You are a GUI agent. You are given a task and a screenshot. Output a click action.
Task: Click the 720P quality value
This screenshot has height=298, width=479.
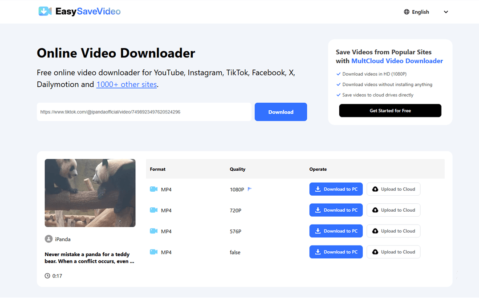tap(235, 210)
